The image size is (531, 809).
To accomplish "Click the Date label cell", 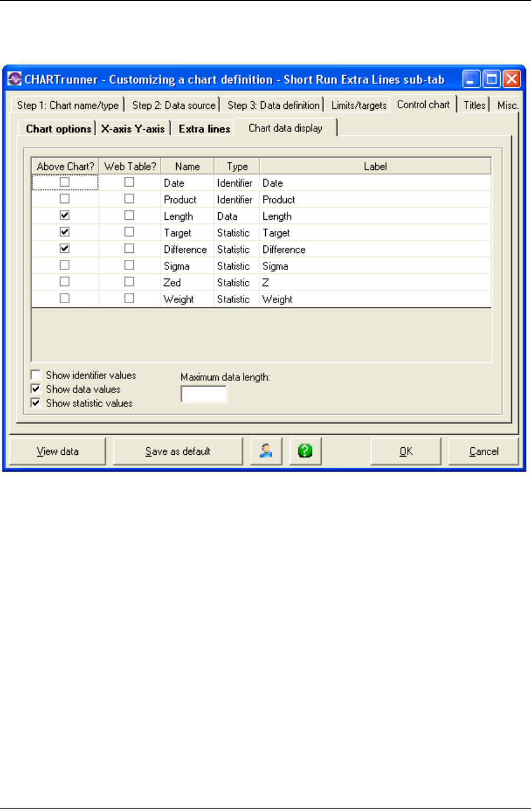I will coord(375,183).
